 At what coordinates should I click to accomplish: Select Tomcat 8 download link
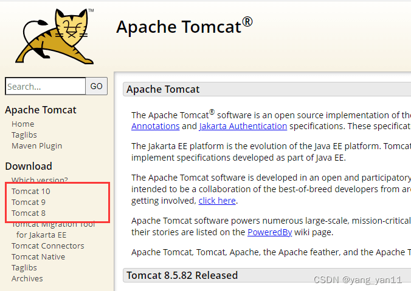(29, 213)
